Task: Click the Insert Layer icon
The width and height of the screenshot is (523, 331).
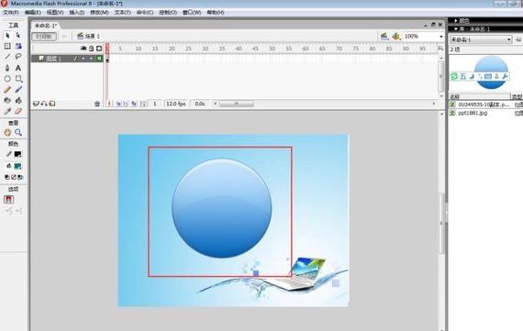Action: [x=36, y=104]
